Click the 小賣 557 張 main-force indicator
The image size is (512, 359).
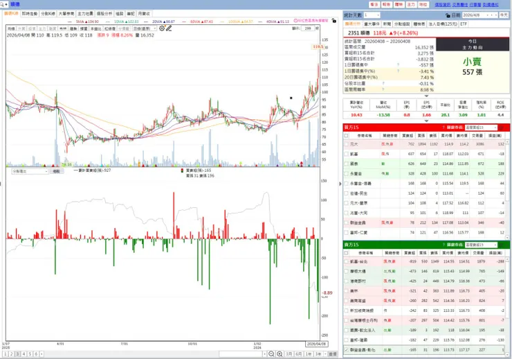coord(472,67)
